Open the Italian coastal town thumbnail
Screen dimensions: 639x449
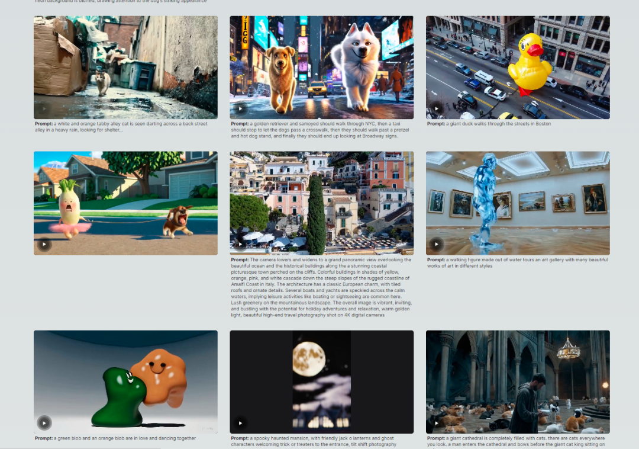coord(321,204)
